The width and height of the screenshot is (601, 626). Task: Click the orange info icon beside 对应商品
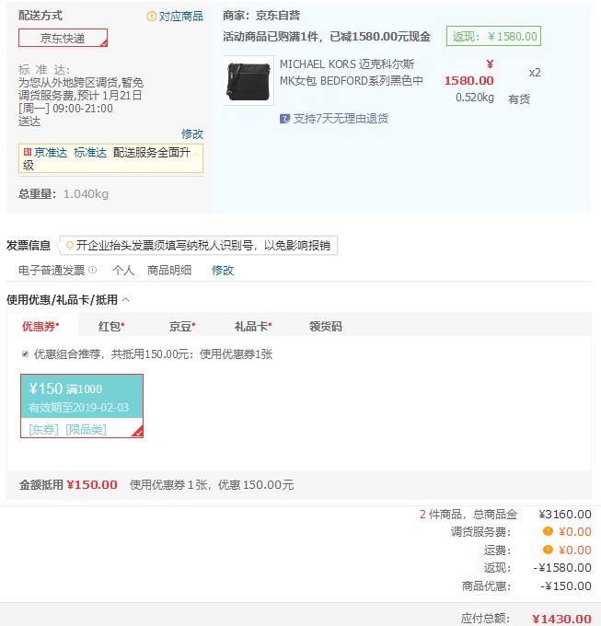coord(153,17)
